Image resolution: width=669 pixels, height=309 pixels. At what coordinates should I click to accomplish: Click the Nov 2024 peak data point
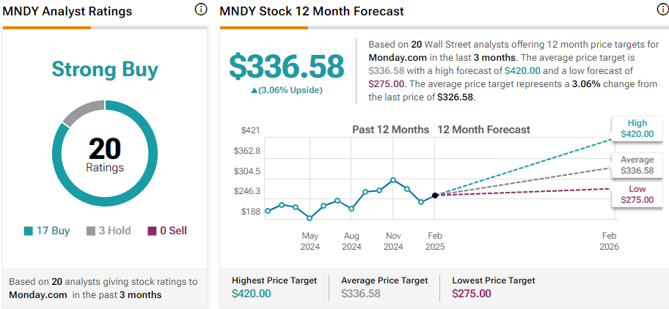(x=393, y=179)
